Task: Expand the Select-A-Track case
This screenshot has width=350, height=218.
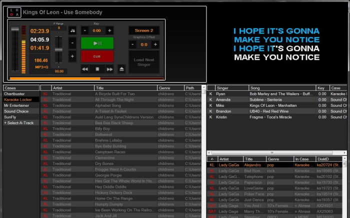Action: 21,123
